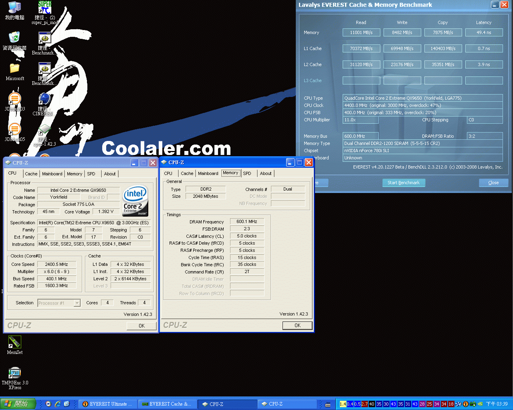Click the fan-shaped system tray icon
Image resolution: width=513 pixels, height=410 pixels.
(x=459, y=404)
